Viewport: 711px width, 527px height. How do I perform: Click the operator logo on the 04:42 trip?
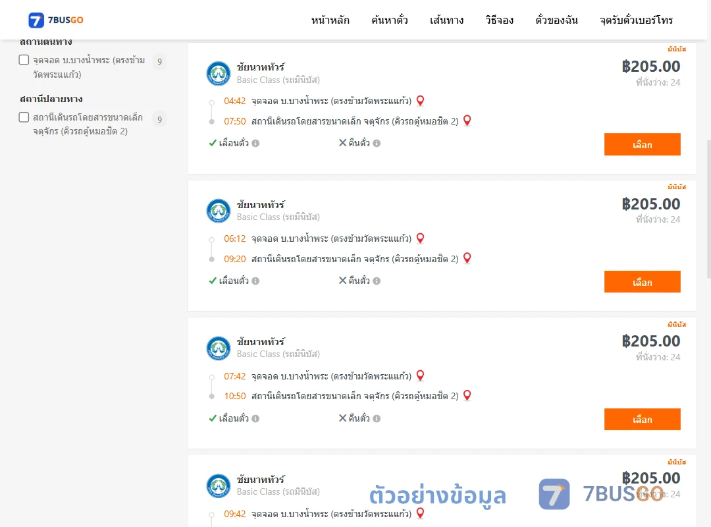click(219, 74)
